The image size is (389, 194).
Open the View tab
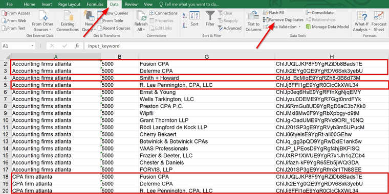tap(148, 4)
